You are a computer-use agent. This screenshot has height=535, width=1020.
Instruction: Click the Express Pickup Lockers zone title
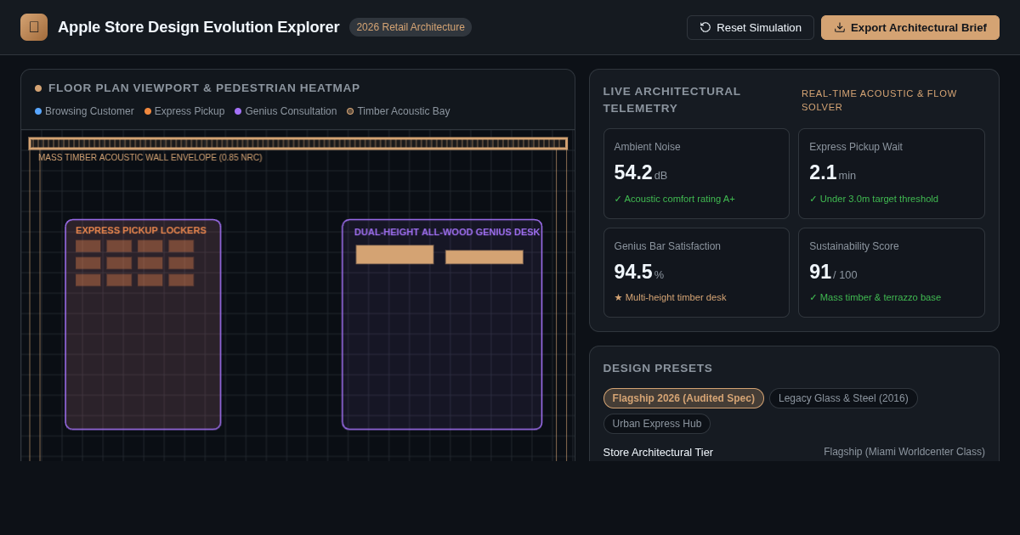pyautogui.click(x=141, y=230)
